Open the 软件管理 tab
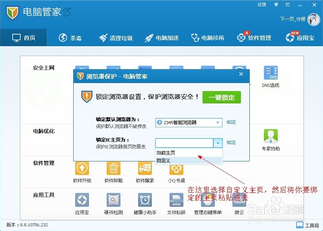Viewport: 323px width, 231px height. click(x=254, y=38)
